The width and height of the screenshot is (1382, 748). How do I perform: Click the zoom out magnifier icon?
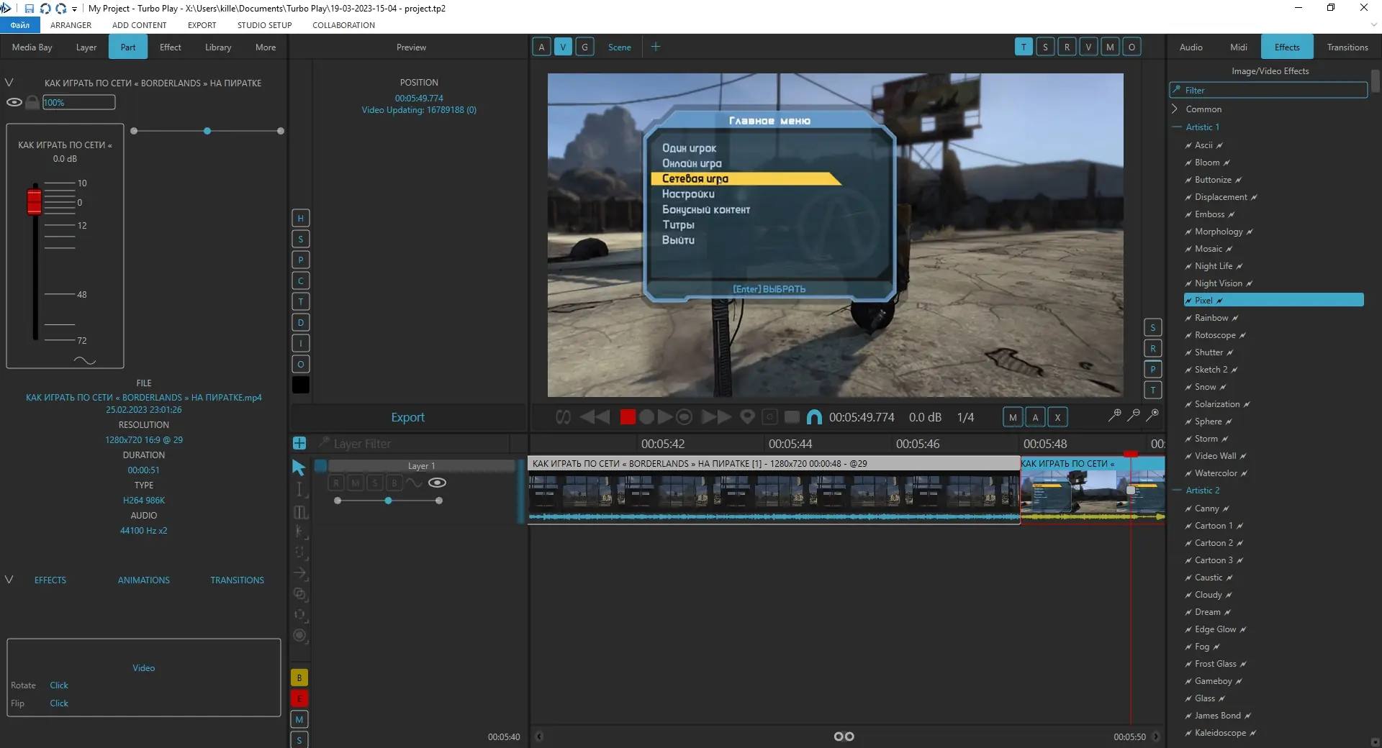click(1133, 415)
